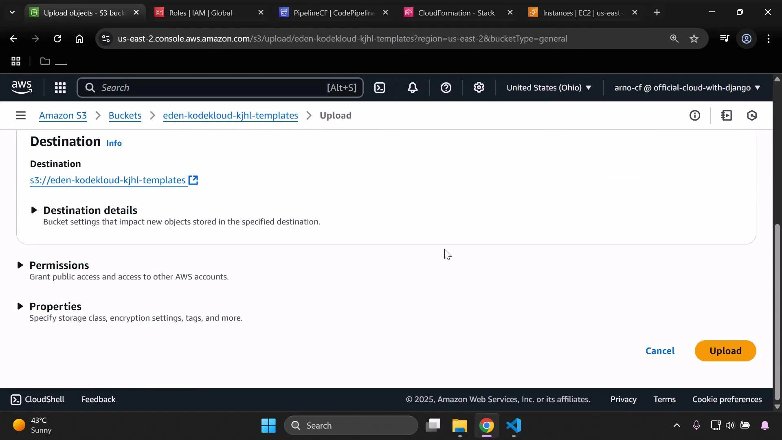Open the notifications bell

(x=413, y=88)
